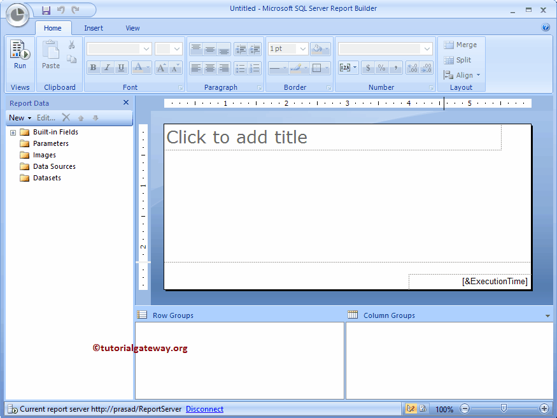Viewport: 557px width, 418px height.
Task: Click the Cut scissors icon
Action: pos(71,45)
